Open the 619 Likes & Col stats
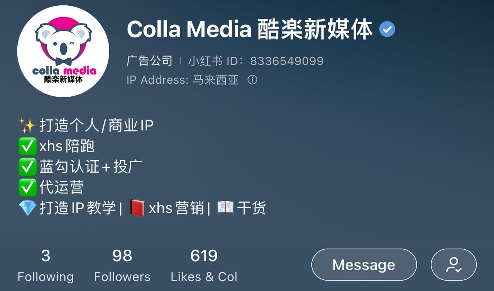 click(204, 266)
